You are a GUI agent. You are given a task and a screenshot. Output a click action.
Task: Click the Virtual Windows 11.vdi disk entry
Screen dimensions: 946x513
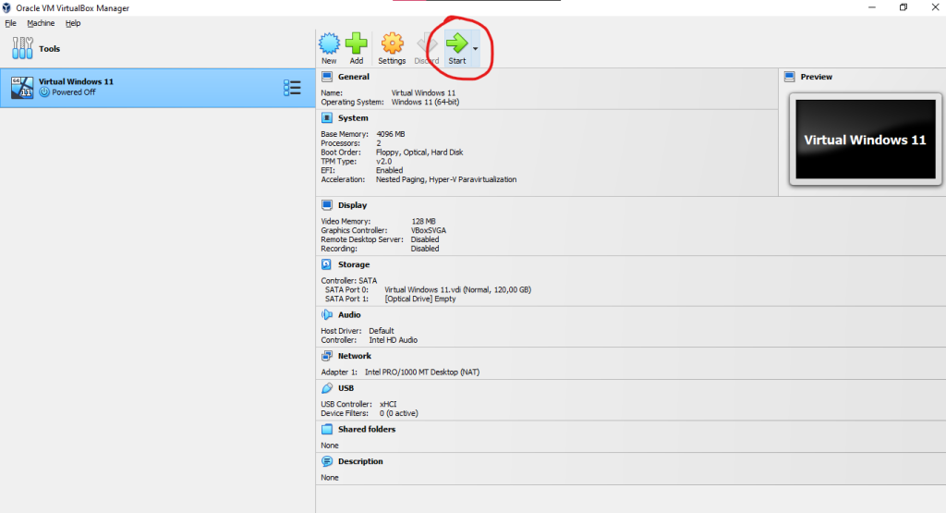pyautogui.click(x=457, y=289)
